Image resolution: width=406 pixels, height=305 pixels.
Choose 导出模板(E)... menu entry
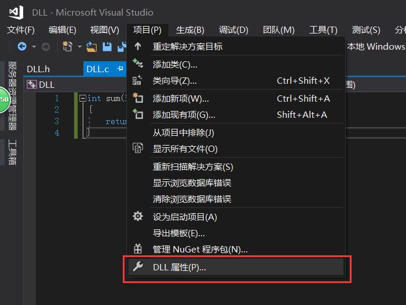(x=236, y=233)
